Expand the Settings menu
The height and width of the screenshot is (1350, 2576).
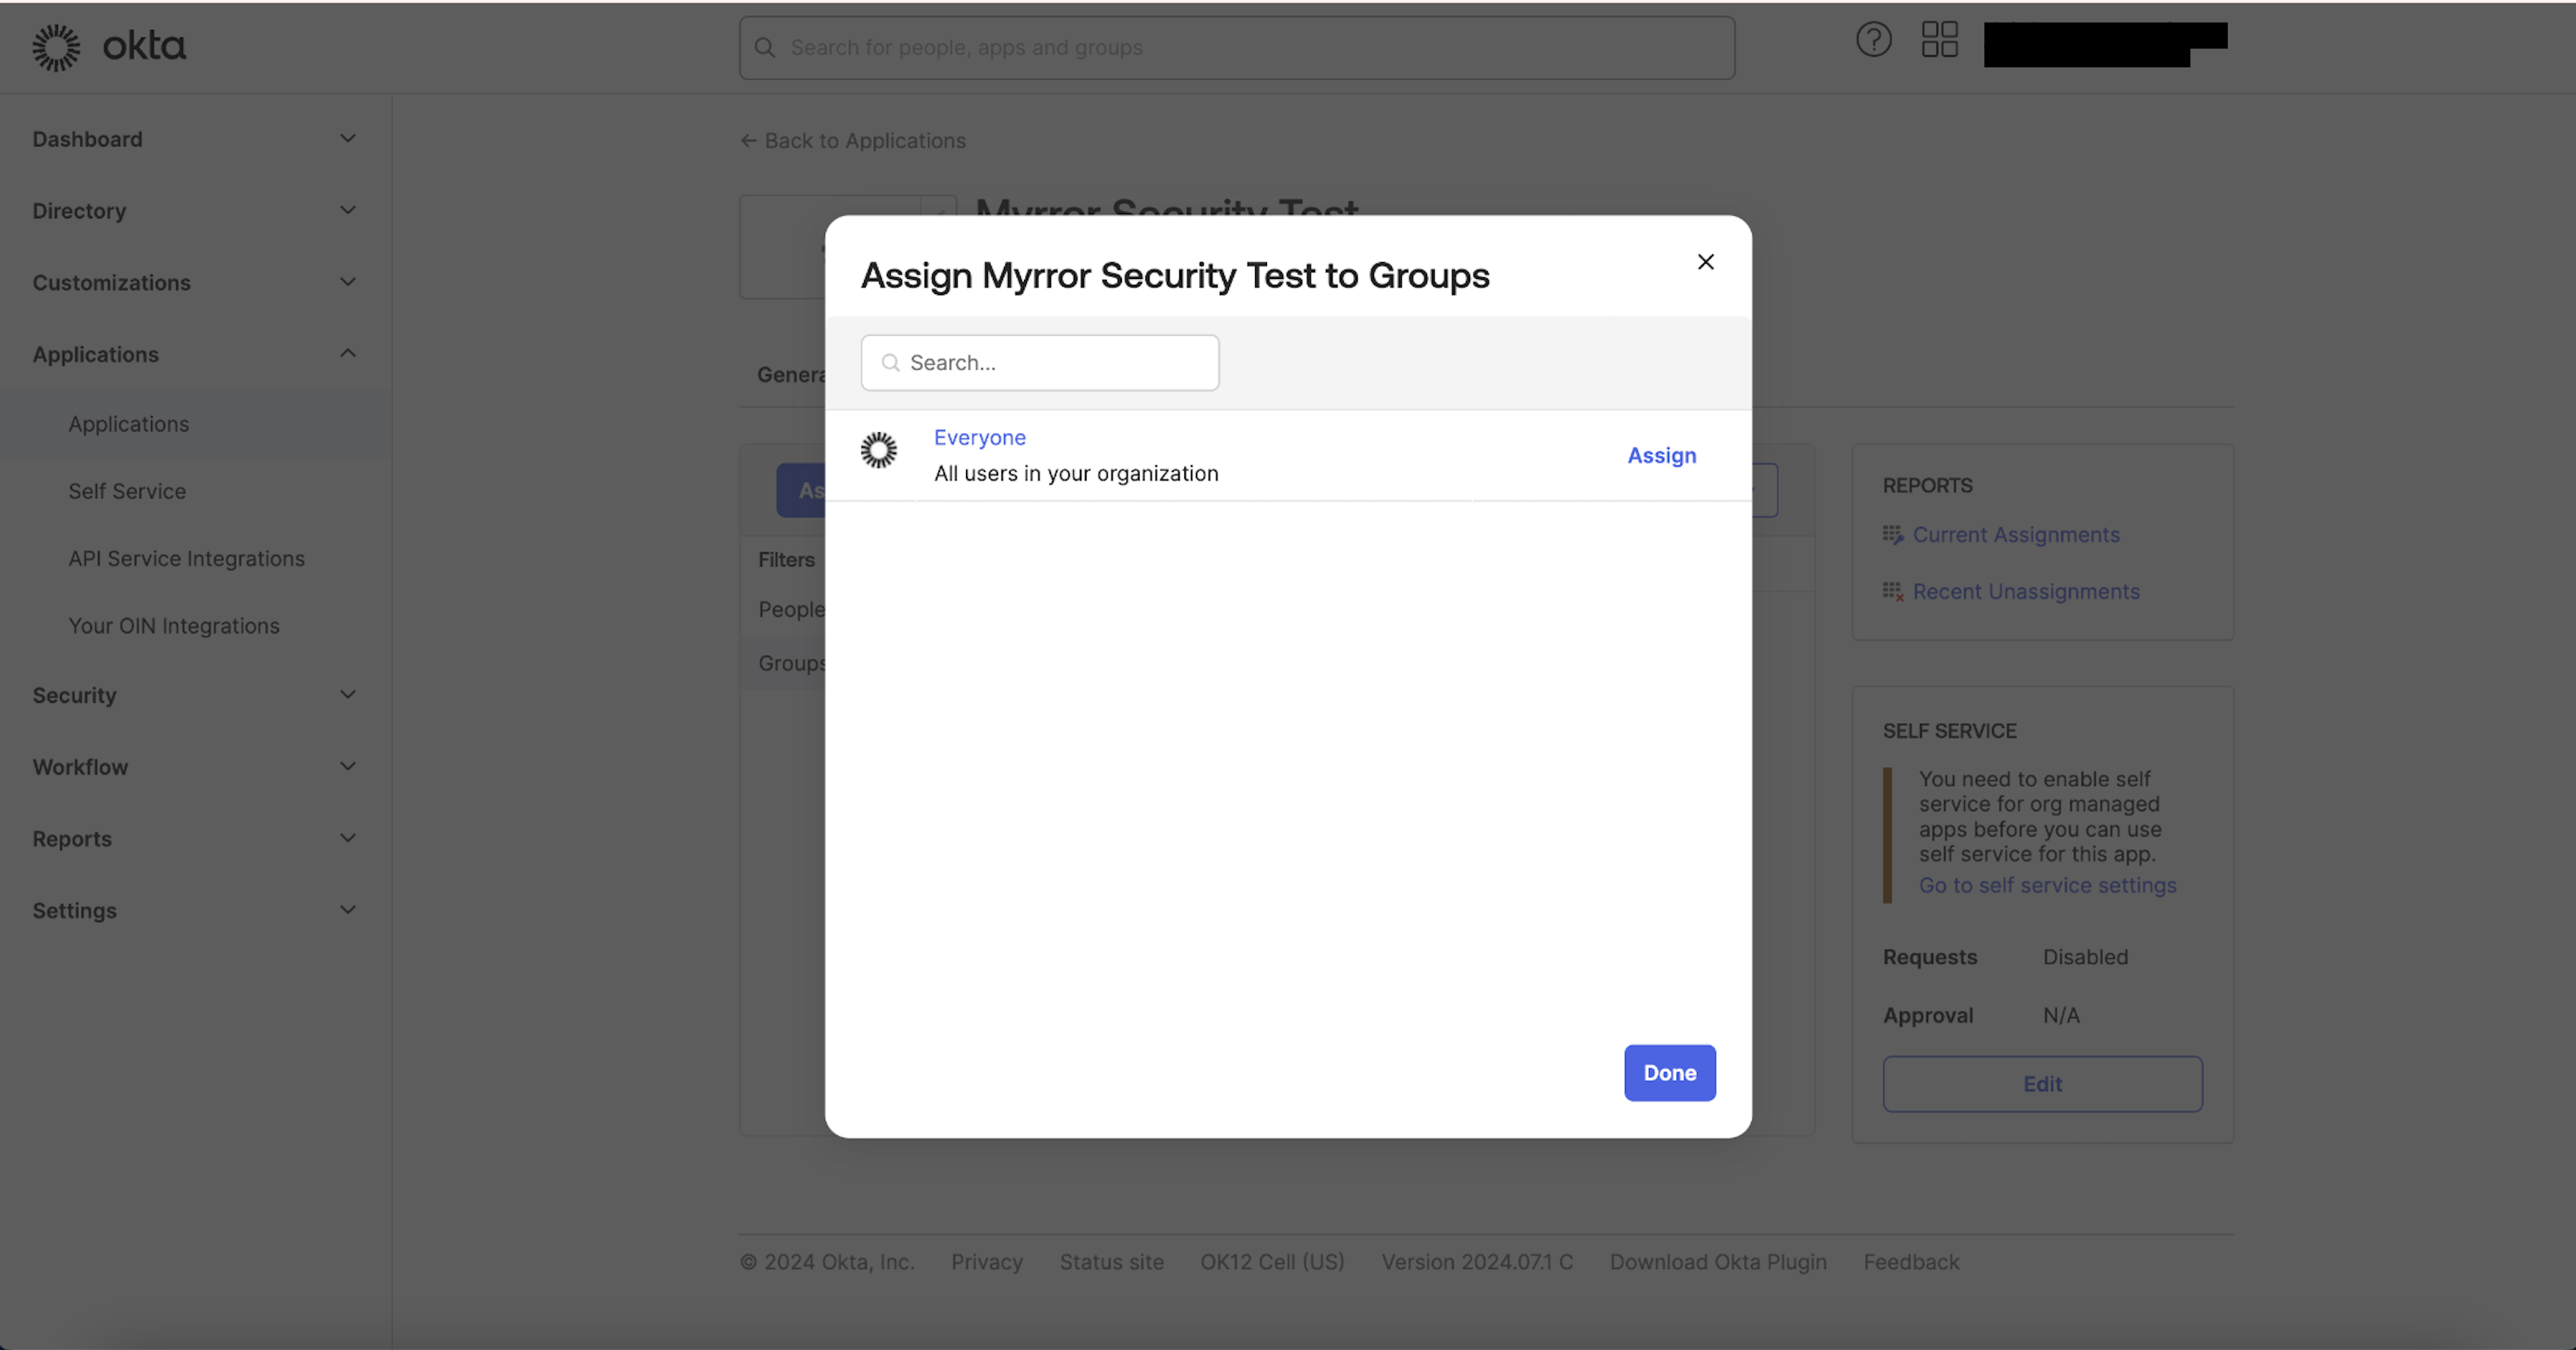click(x=347, y=911)
